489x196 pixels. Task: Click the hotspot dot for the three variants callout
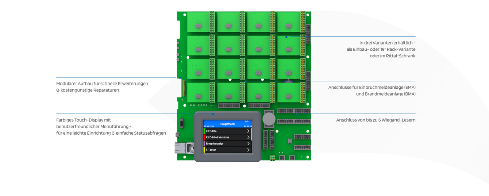pyautogui.click(x=286, y=37)
